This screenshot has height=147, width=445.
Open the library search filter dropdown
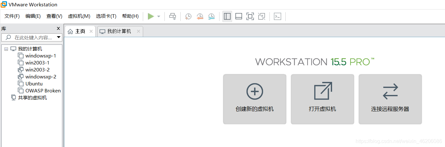click(59, 37)
